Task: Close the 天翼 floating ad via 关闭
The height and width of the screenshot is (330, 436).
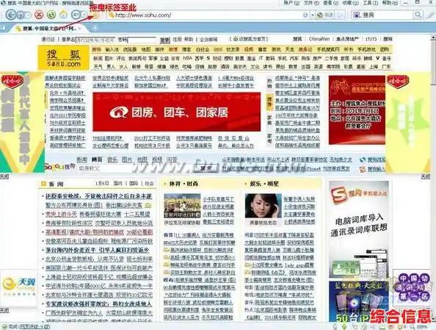Action: point(4,310)
